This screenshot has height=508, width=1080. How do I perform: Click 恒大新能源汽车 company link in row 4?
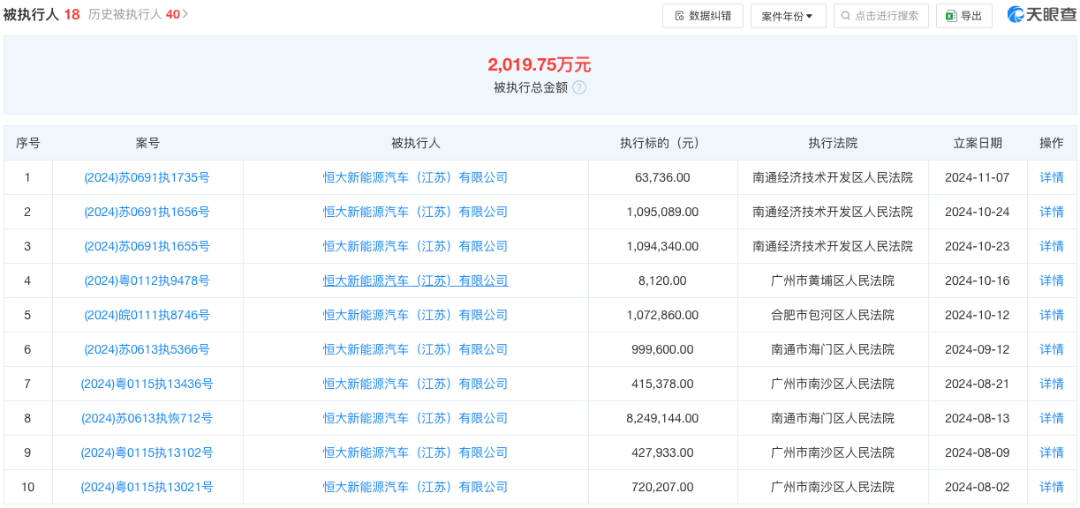415,280
